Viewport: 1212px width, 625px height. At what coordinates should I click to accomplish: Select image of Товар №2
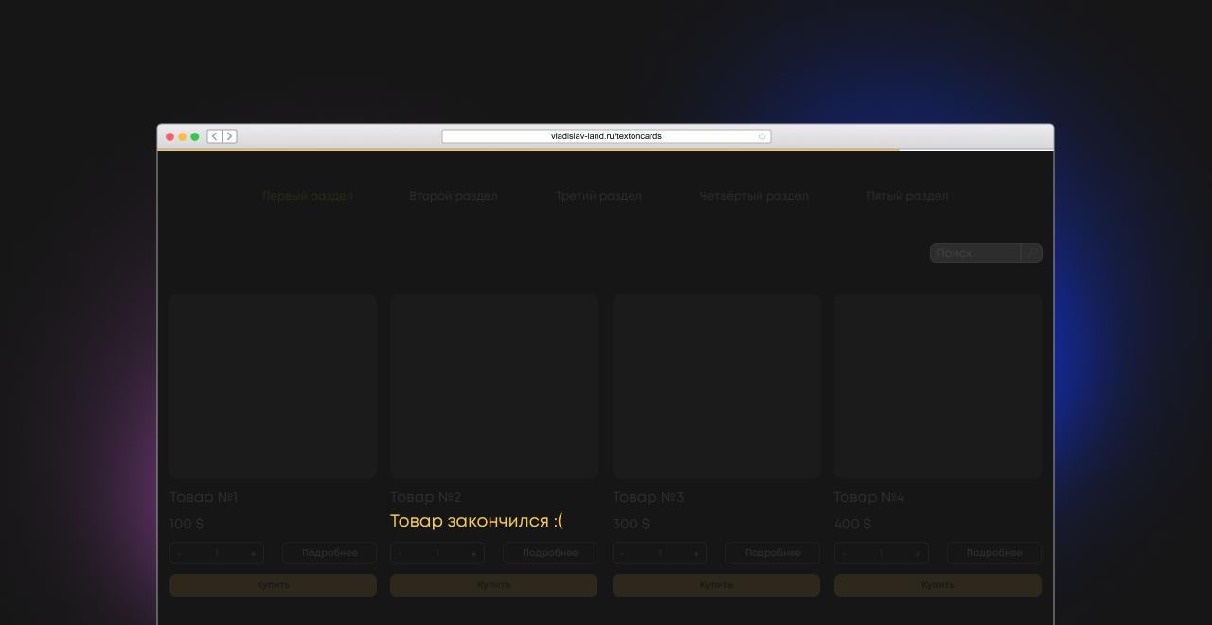(494, 385)
